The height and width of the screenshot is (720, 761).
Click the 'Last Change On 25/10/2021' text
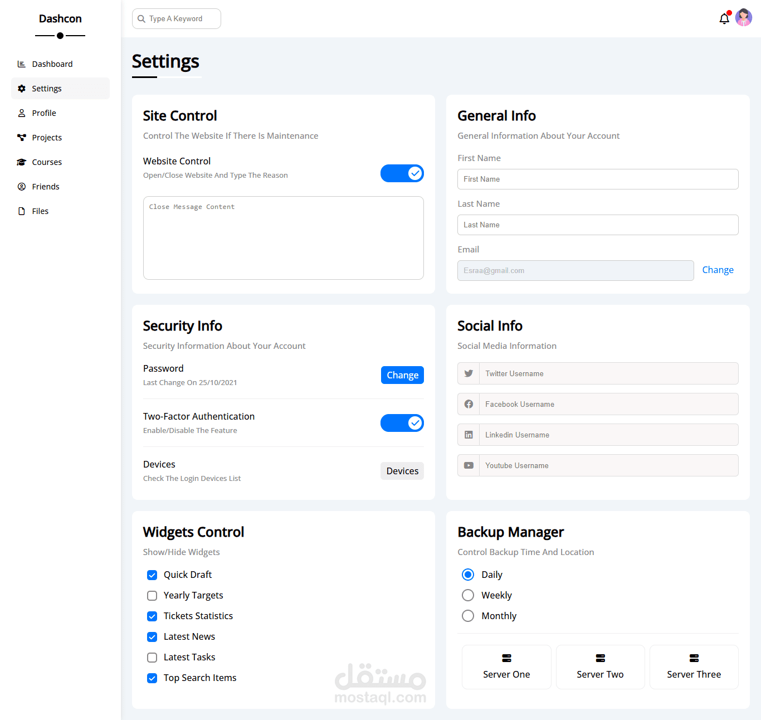[x=190, y=383]
